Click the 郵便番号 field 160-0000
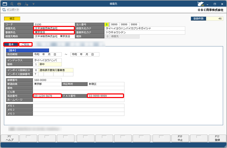This screenshot has height=148, width=227. [47, 80]
